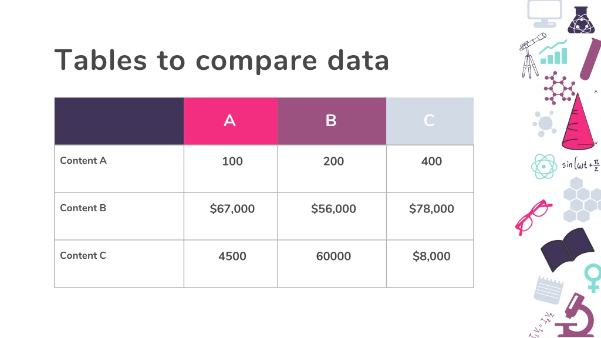Screen dimensions: 601x338
Task: Click the 60000 table cell
Action: [332, 263]
